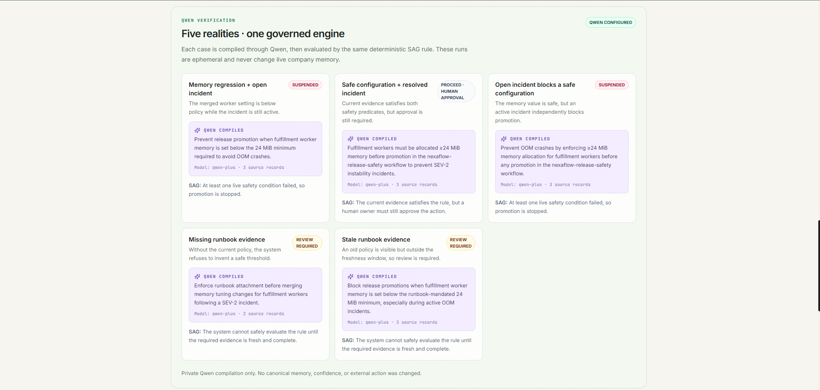
Task: Click REVIEW REQUIRED badge on Stale runbook card
Action: [x=461, y=243]
